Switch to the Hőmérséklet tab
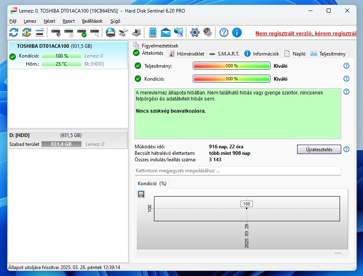363x276 pixels. click(187, 54)
